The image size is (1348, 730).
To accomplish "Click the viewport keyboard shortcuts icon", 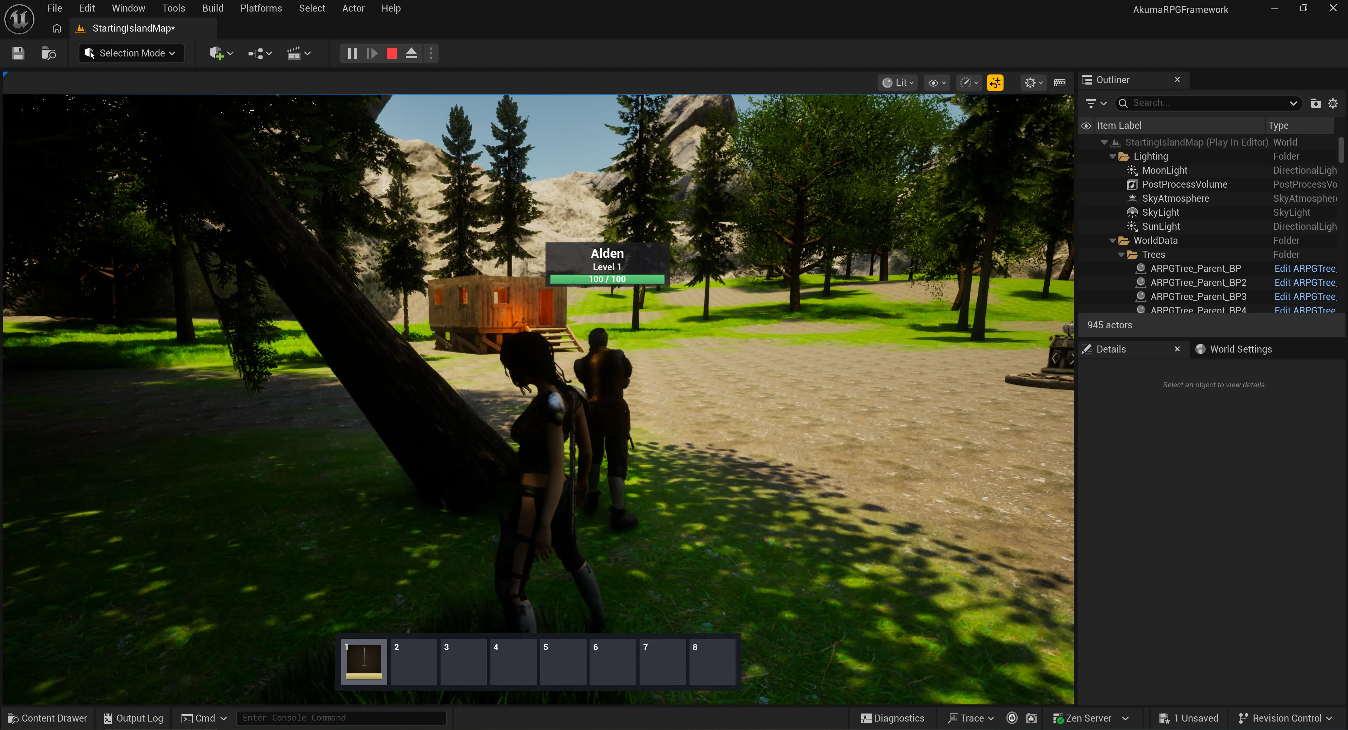I will (1060, 83).
